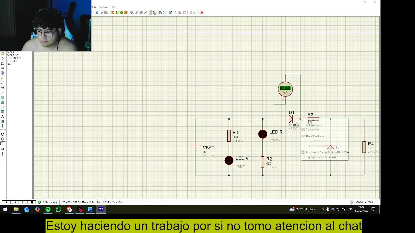Click the Step simulation button
The image size is (415, 233).
click(x=15, y=202)
